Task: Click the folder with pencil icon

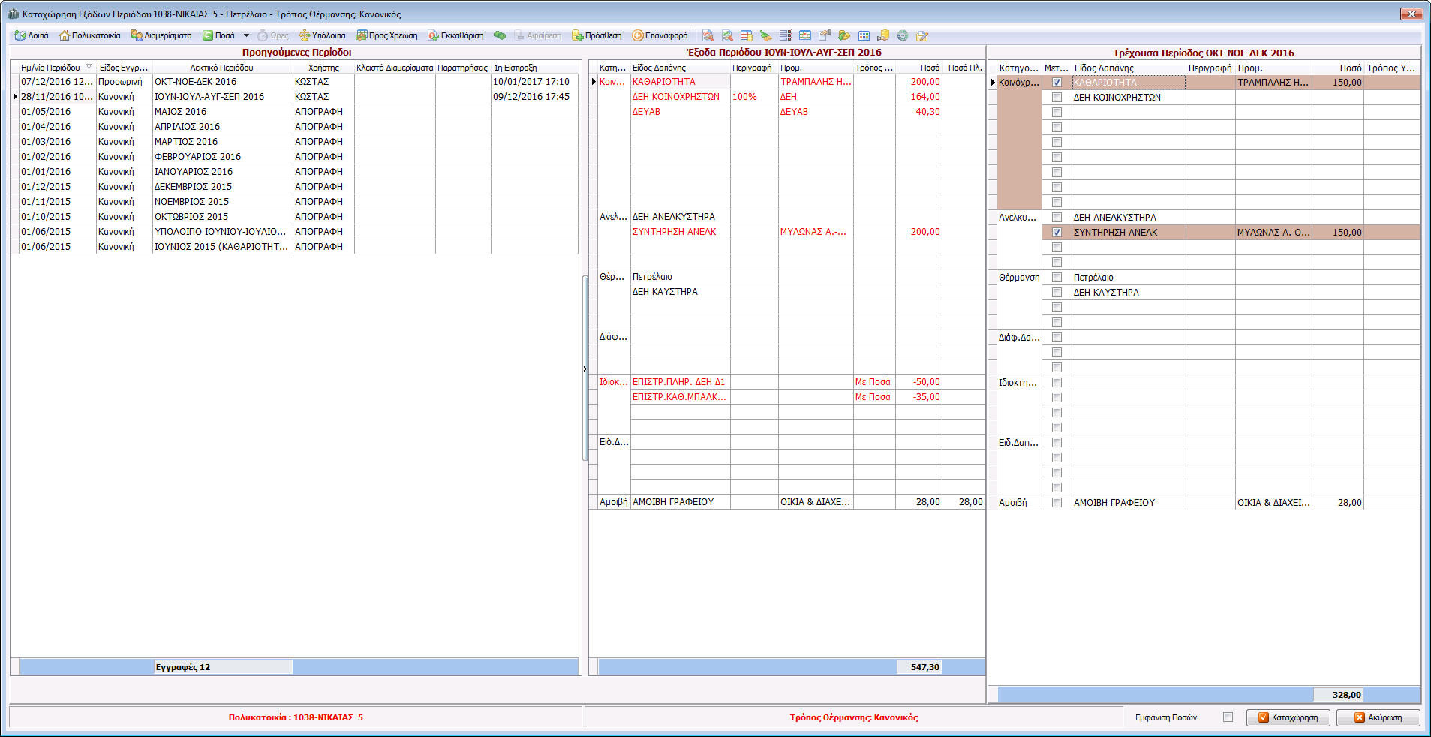Action: tap(922, 35)
